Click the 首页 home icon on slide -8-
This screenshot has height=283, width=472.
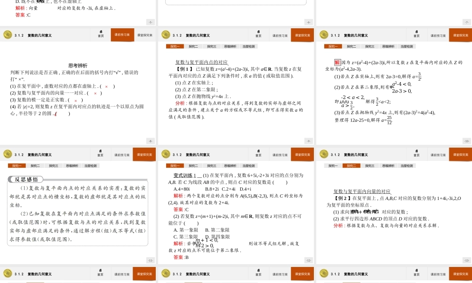101,34
